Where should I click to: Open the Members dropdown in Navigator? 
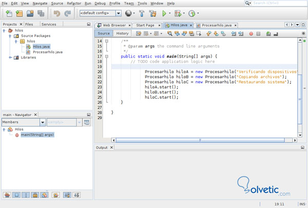coord(43,122)
